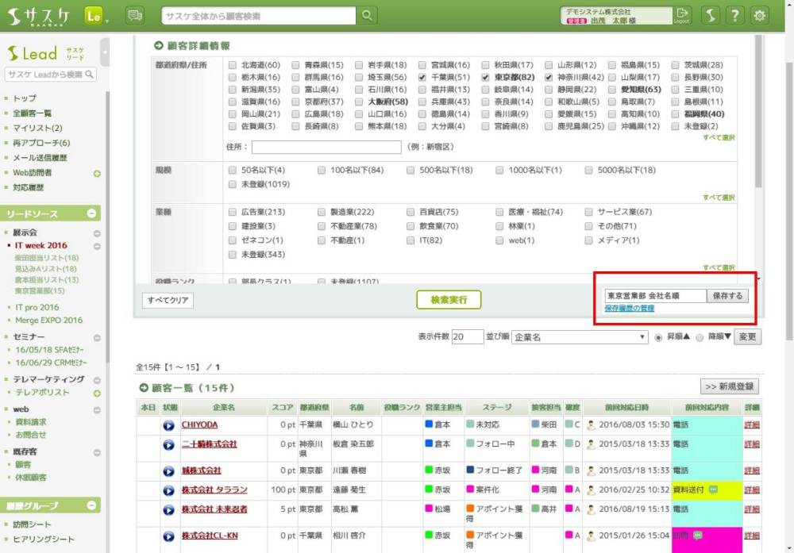The width and height of the screenshot is (794, 553).
Task: Click the yellow 資料送付 cell for タララン
Action: pos(695,490)
